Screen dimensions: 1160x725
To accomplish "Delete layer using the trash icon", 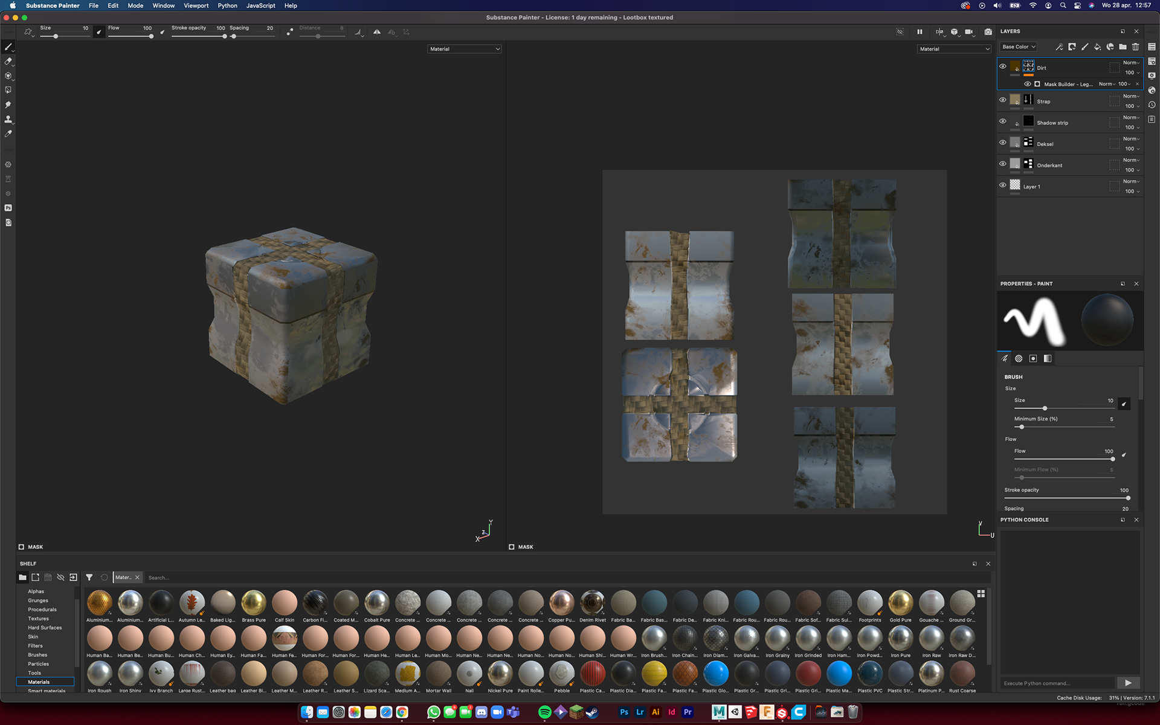I will click(1135, 47).
